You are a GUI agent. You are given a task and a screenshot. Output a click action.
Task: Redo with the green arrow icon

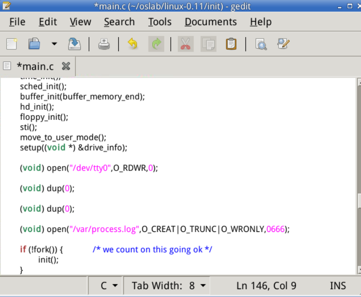click(x=157, y=44)
